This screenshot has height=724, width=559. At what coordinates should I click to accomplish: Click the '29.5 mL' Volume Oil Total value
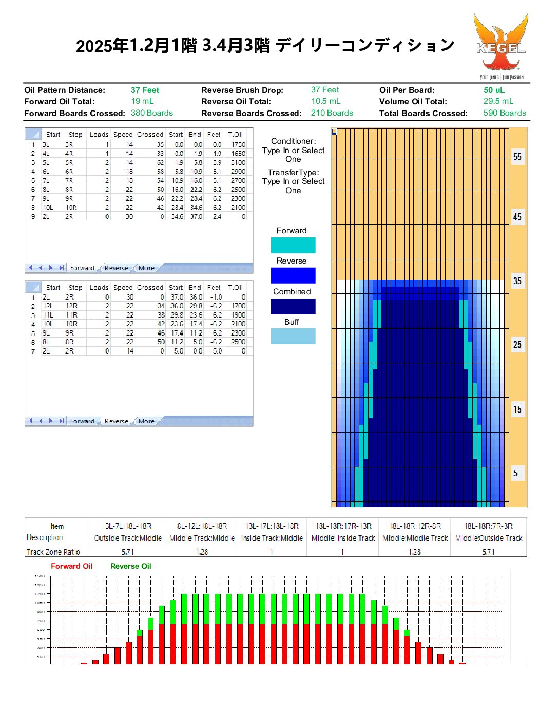coord(498,101)
